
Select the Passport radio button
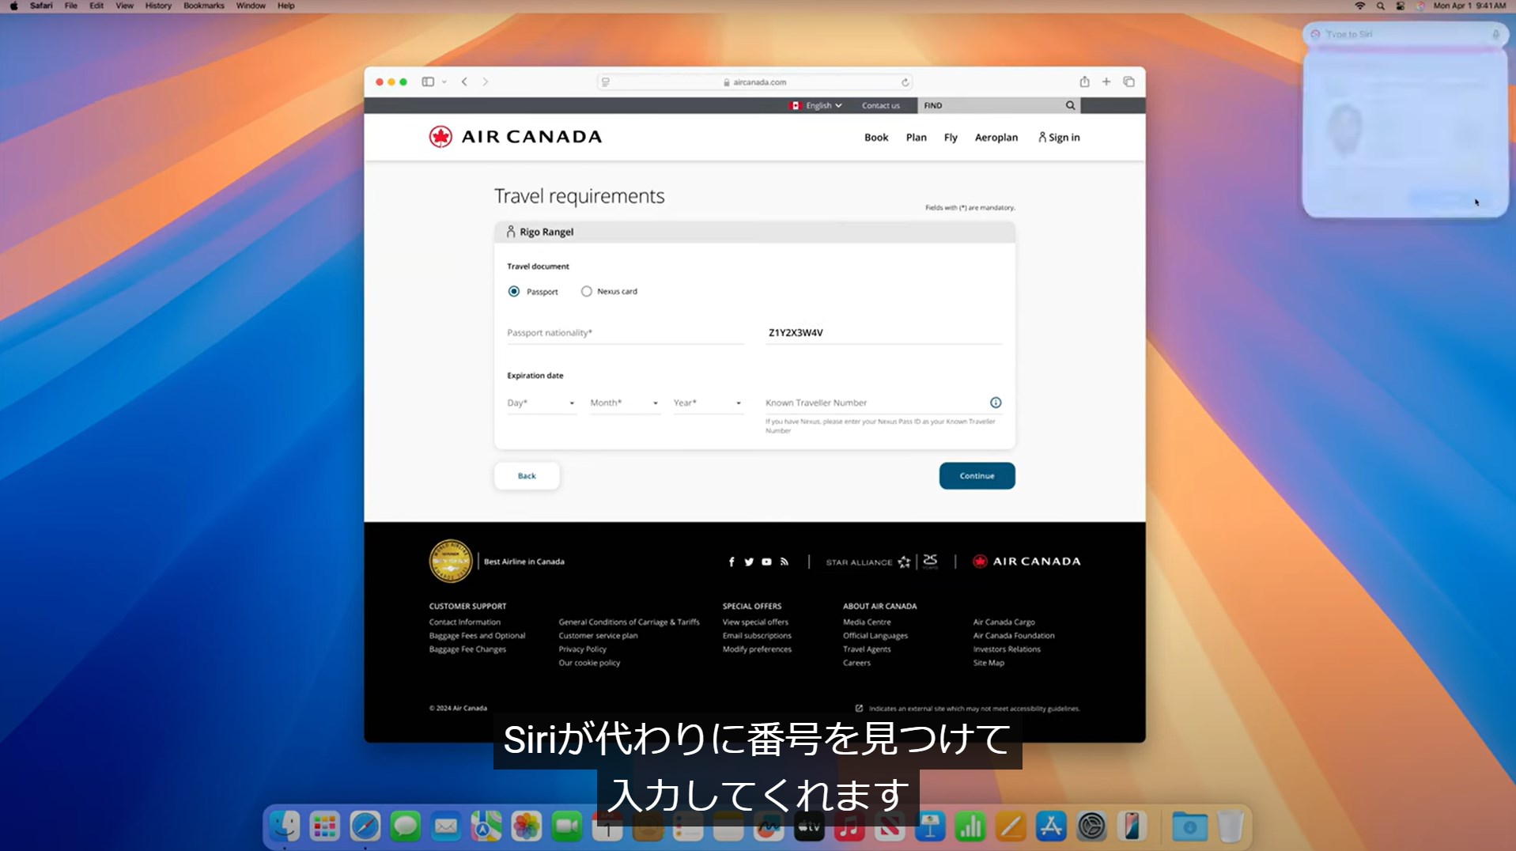point(514,292)
